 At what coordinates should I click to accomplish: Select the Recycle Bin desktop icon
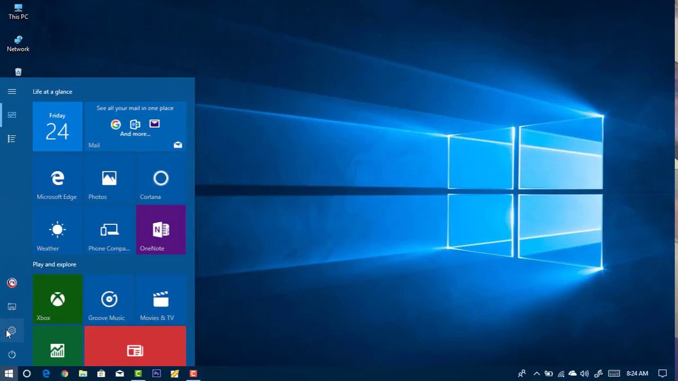click(x=18, y=72)
